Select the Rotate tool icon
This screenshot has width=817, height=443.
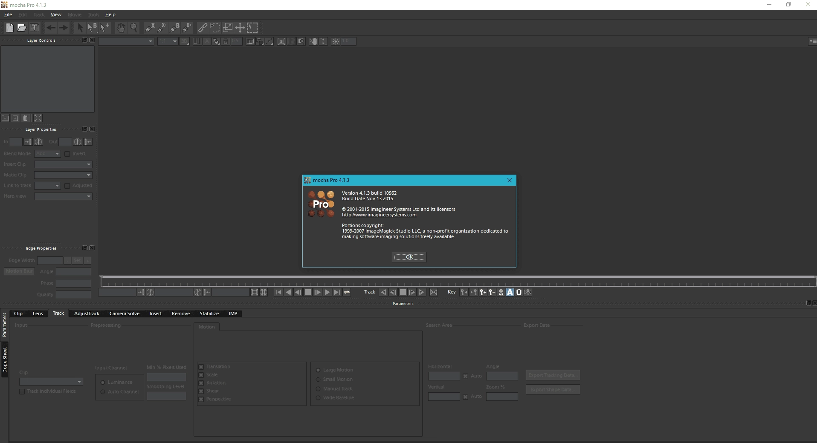tap(215, 28)
